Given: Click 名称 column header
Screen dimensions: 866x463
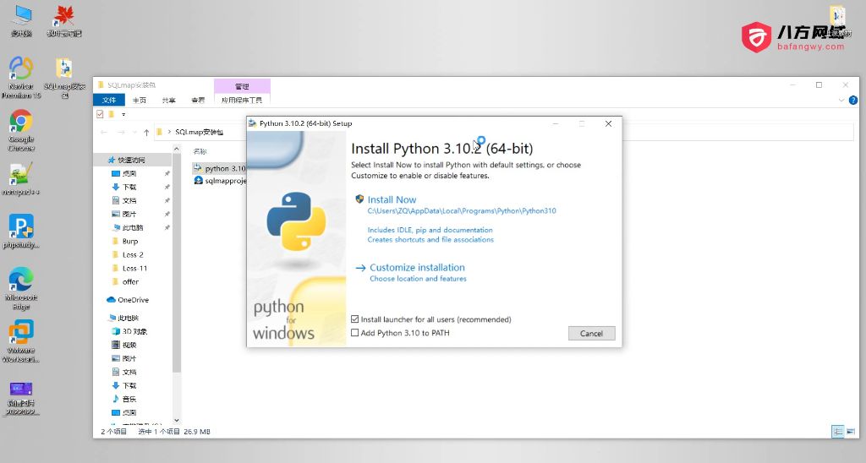Looking at the screenshot, I should point(200,151).
